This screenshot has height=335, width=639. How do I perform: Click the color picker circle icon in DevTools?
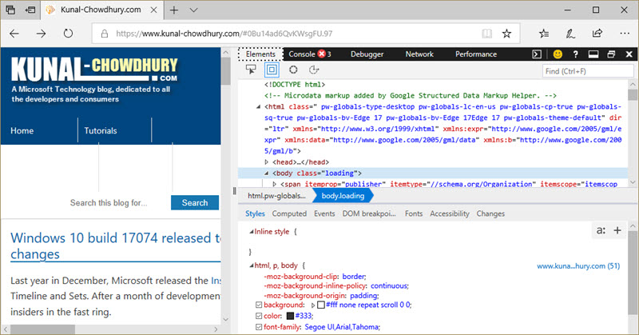point(293,70)
